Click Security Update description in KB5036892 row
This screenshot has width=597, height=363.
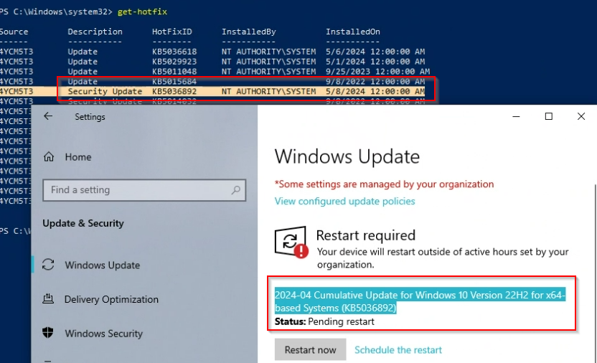click(105, 91)
